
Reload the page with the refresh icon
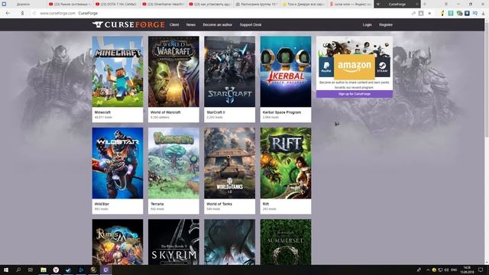click(34, 13)
